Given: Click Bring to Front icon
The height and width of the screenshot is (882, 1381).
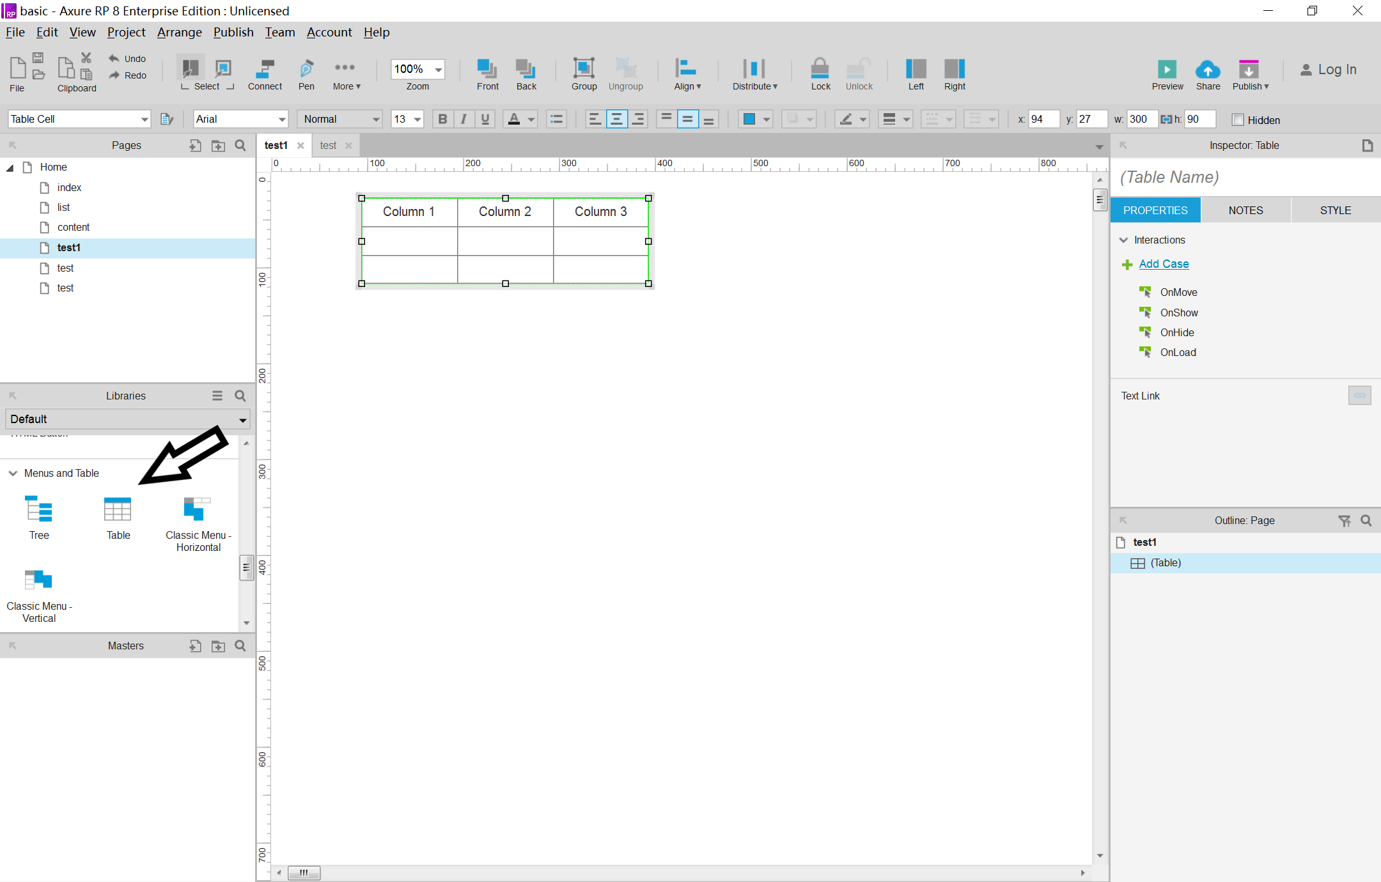Looking at the screenshot, I should 487,68.
